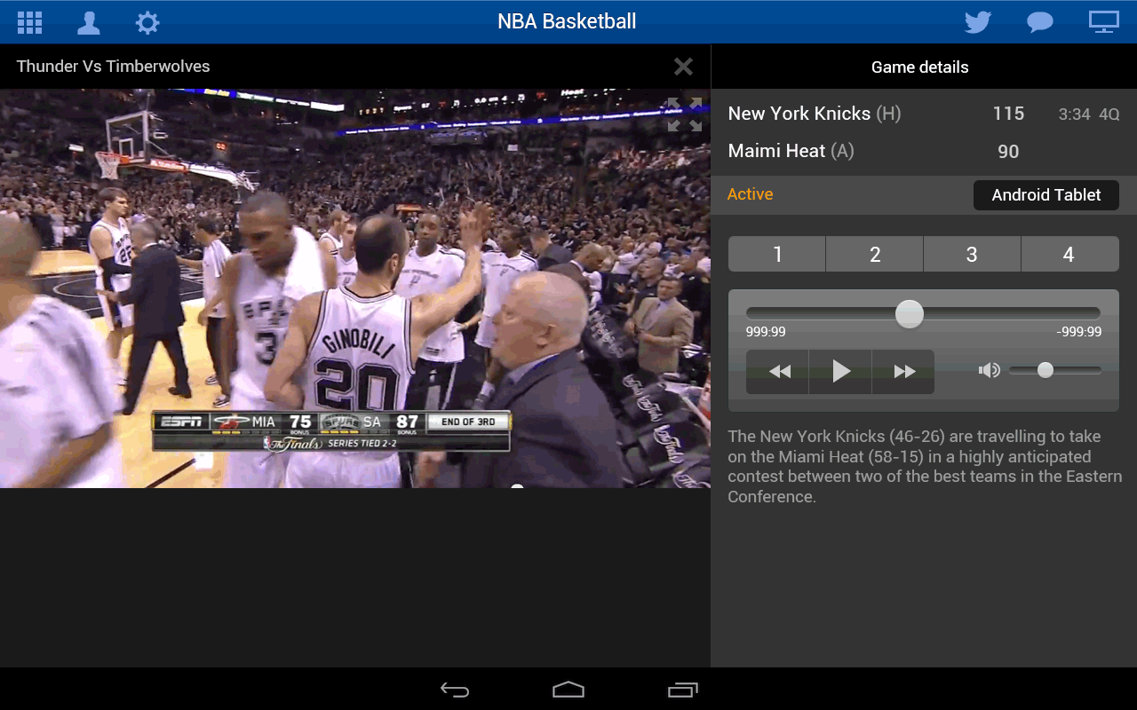Mute using the speaker icon
Screen dimensions: 1137x710
coord(989,370)
